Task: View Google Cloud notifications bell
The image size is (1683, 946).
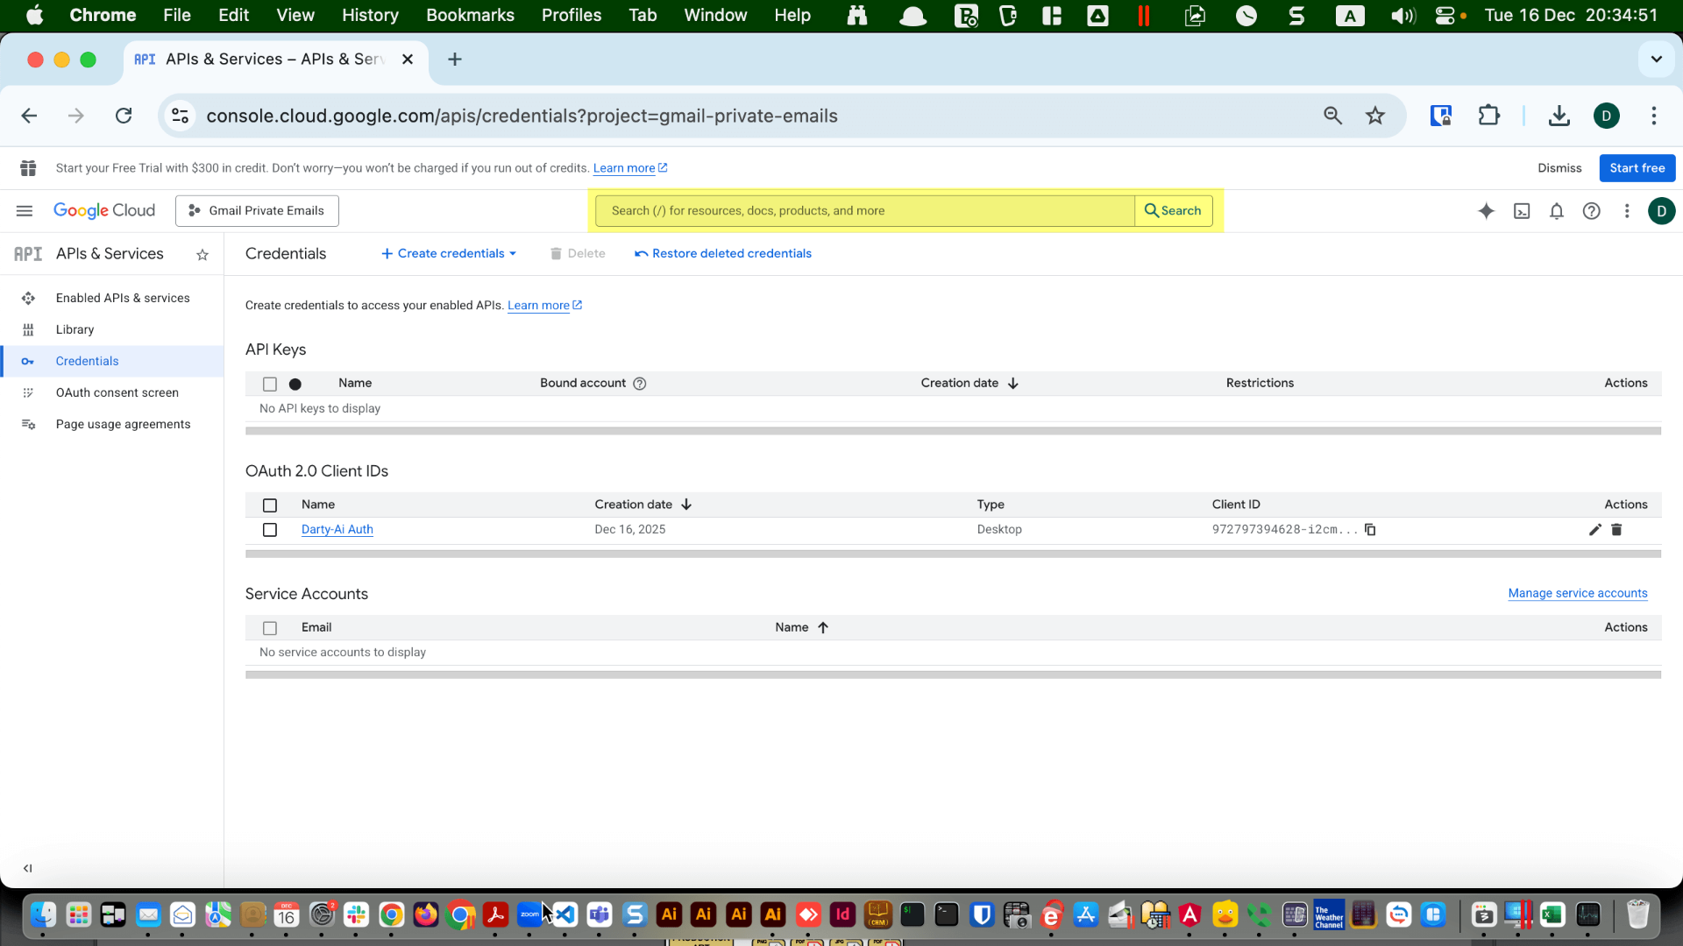Action: pyautogui.click(x=1557, y=210)
